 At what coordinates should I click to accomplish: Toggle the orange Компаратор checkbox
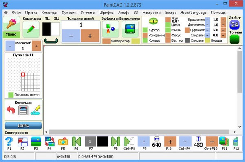107,41
